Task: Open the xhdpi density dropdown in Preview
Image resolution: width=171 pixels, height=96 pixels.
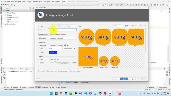Action: click(118, 26)
